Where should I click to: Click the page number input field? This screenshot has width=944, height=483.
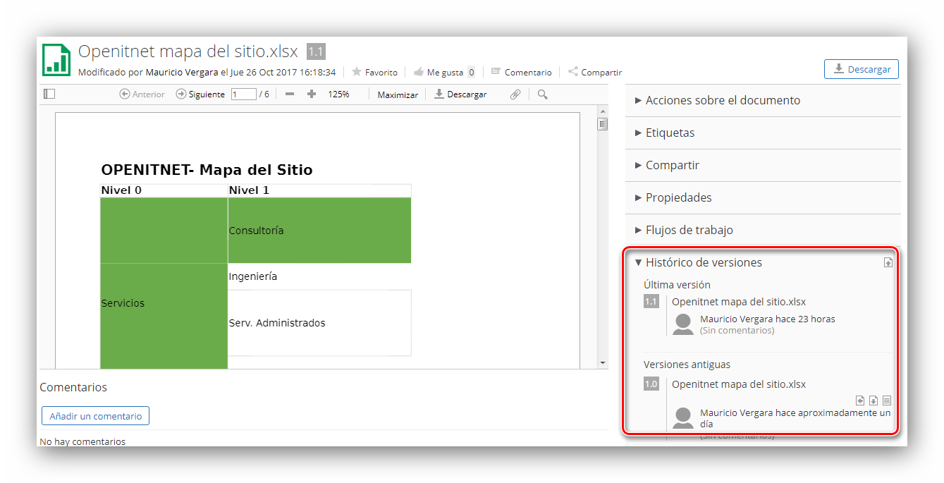(x=243, y=94)
